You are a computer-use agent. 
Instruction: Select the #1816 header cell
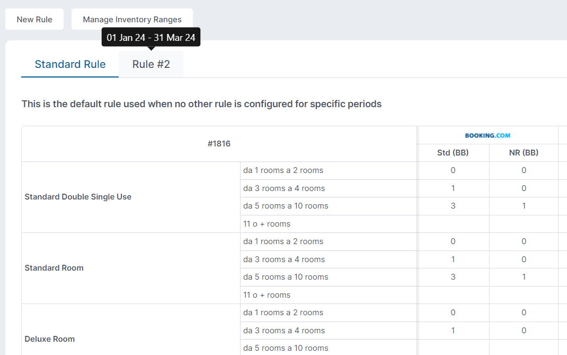point(219,144)
